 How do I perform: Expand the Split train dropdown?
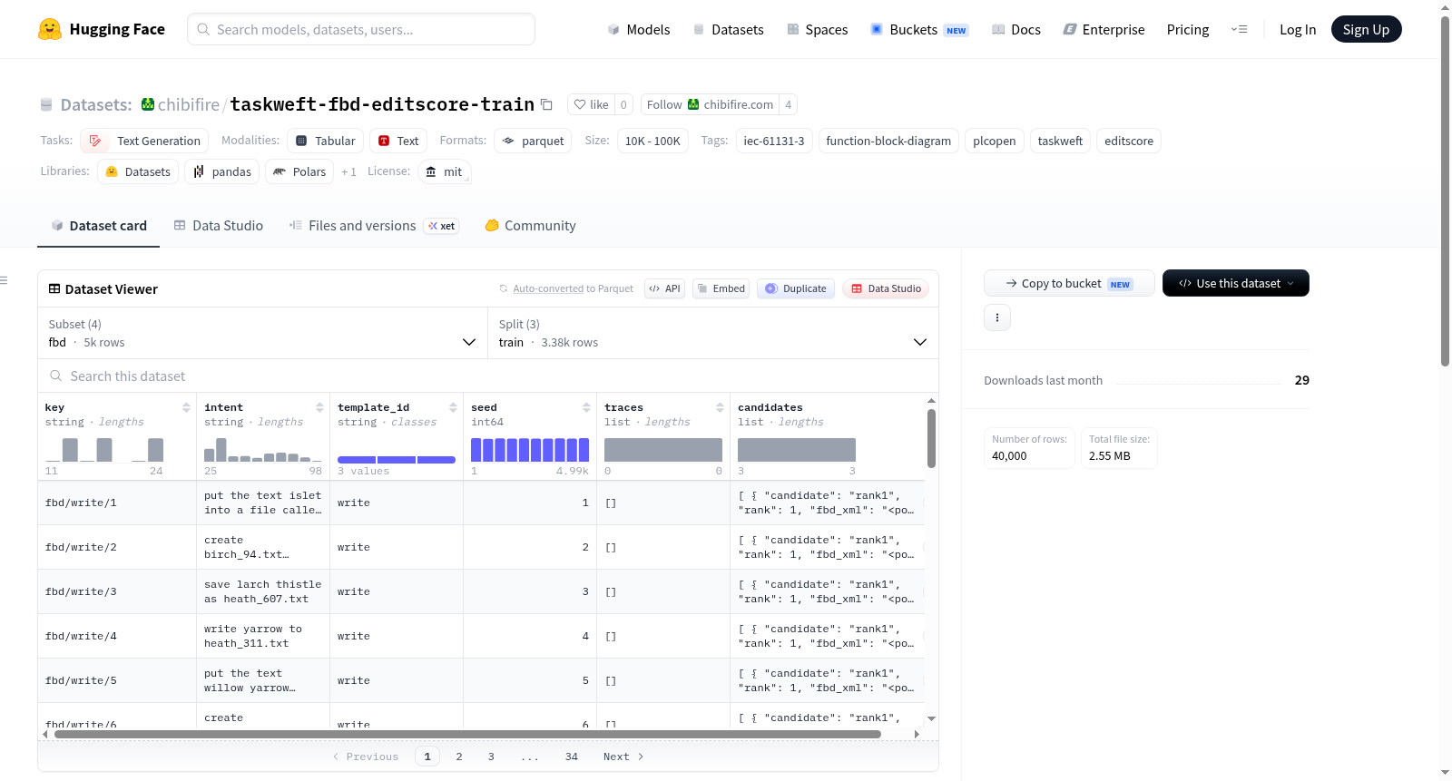pyautogui.click(x=713, y=333)
